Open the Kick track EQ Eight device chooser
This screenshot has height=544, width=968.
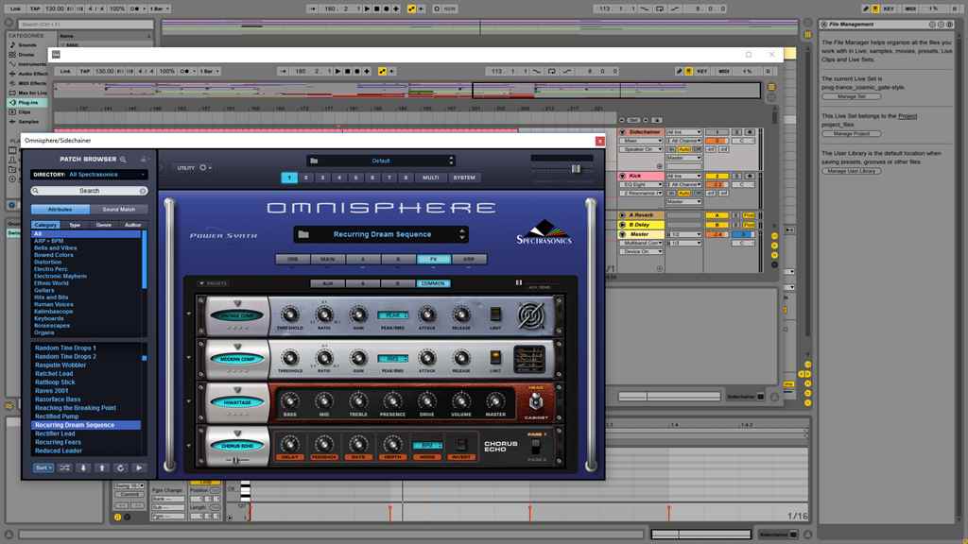[642, 184]
